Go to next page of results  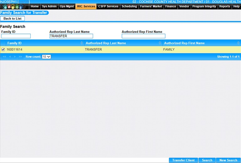(x=15, y=57)
